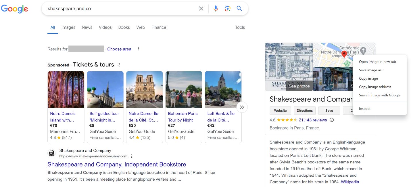Click the Google logo
The height and width of the screenshot is (187, 411).
[x=15, y=9]
